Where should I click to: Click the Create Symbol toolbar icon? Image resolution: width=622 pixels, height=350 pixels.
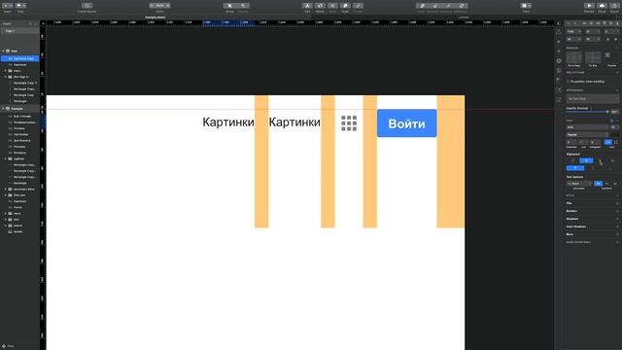(86, 6)
